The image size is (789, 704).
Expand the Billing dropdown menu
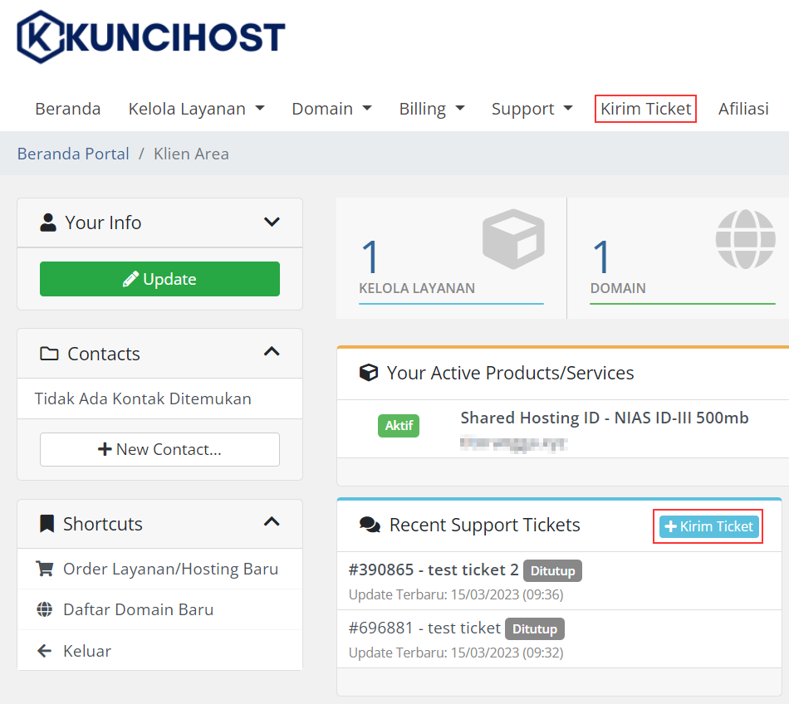[432, 109]
